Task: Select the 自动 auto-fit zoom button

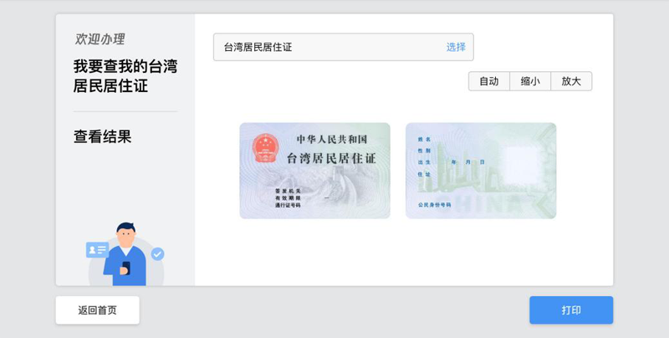Action: pyautogui.click(x=488, y=81)
